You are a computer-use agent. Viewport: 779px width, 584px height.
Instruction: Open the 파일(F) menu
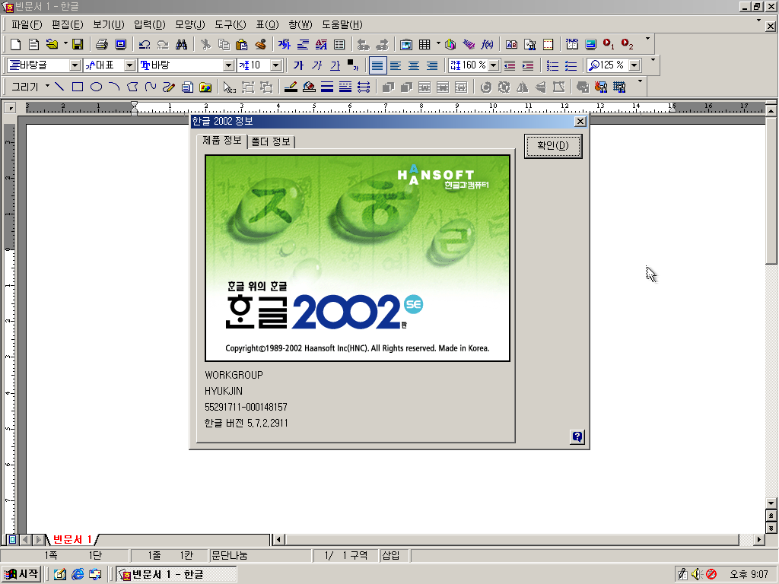(x=27, y=24)
